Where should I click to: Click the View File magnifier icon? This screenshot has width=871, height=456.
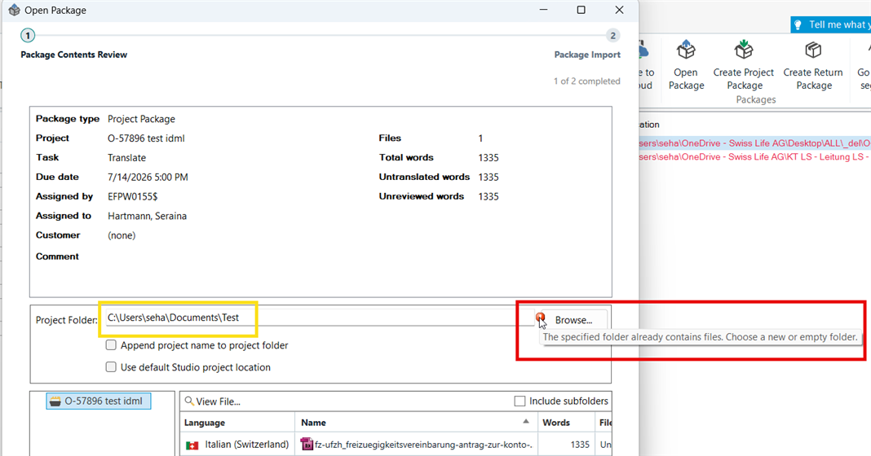pyautogui.click(x=189, y=401)
